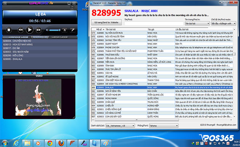
Task: Select song row 828980 Nụ Hôn Dưới Mưa
Action: (x=162, y=33)
